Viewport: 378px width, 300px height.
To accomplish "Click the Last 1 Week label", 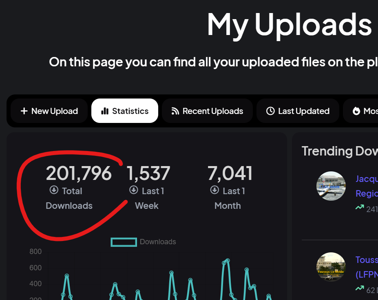I will point(147,199).
